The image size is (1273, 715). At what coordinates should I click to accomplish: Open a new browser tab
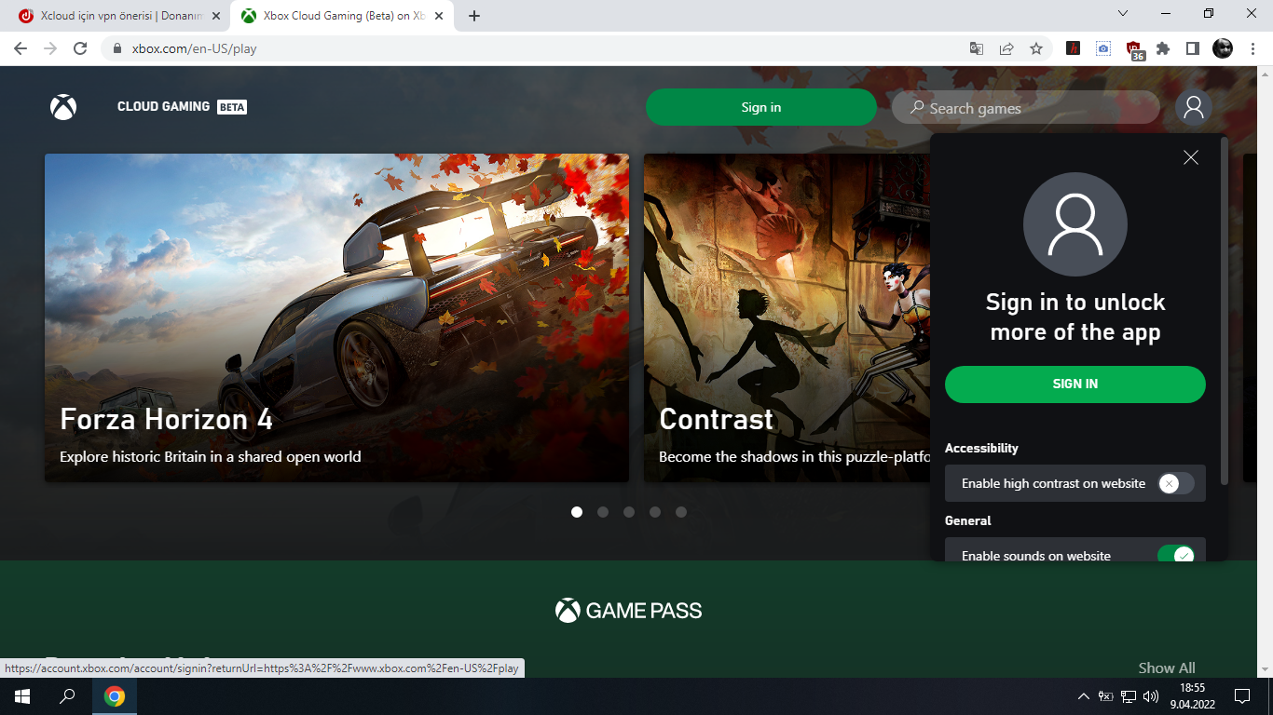click(x=474, y=16)
